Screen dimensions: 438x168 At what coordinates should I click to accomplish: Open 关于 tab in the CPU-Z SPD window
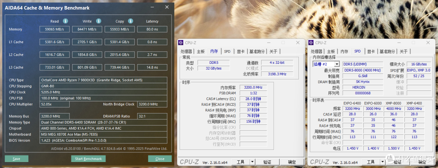404,51
